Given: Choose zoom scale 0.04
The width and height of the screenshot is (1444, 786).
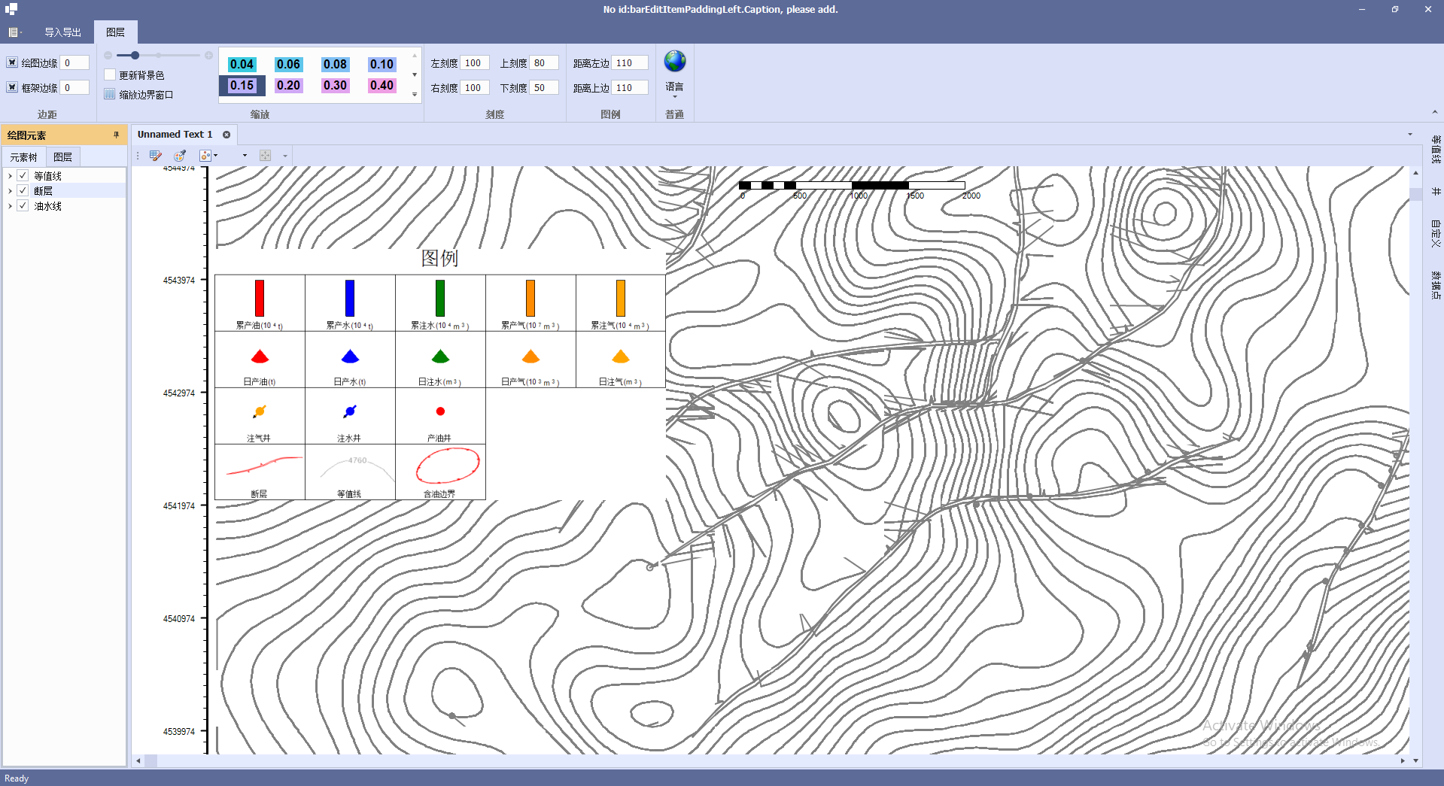Looking at the screenshot, I should tap(242, 64).
